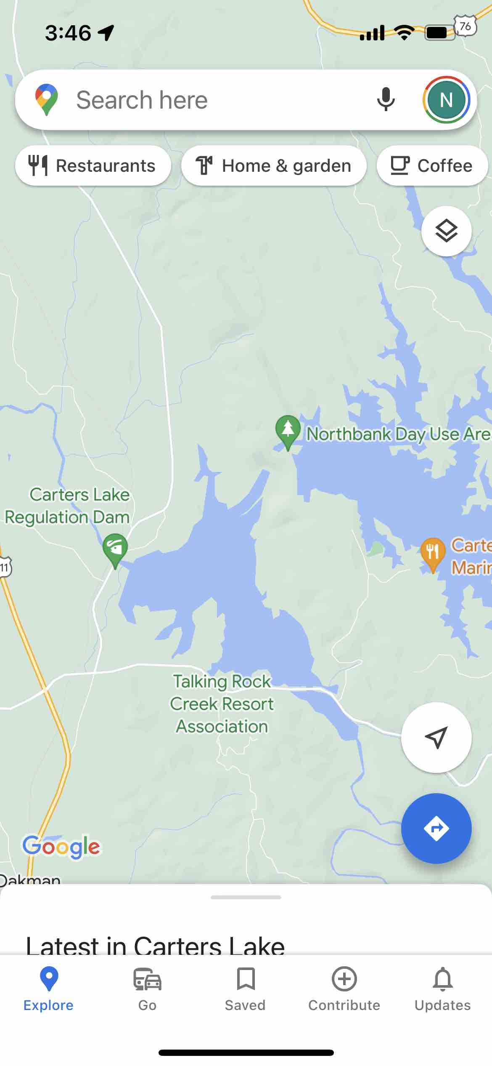This screenshot has height=1066, width=492.
Task: Filter map by Home & garden chip
Action: (x=274, y=165)
